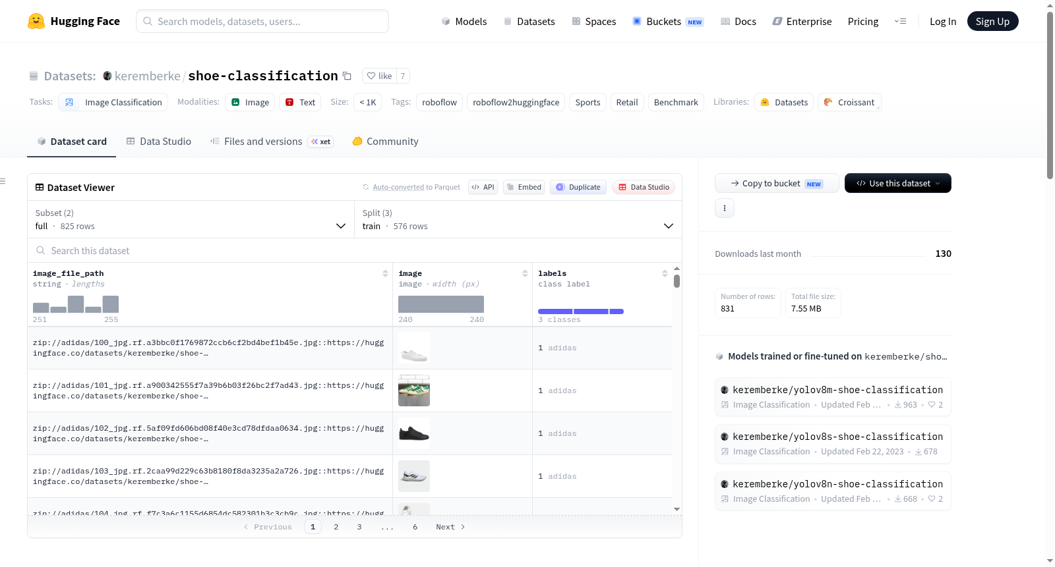This screenshot has height=567, width=1055.
Task: Click the heart like button
Action: pos(379,76)
